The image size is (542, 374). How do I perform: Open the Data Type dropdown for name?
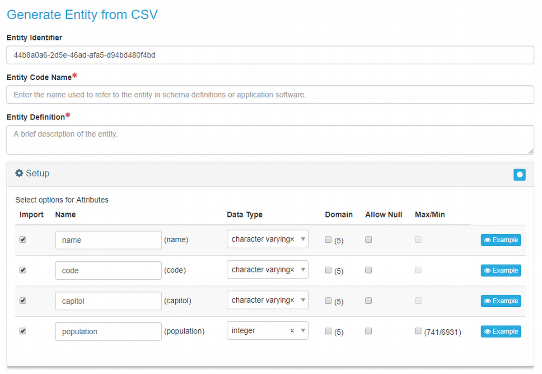coord(267,239)
